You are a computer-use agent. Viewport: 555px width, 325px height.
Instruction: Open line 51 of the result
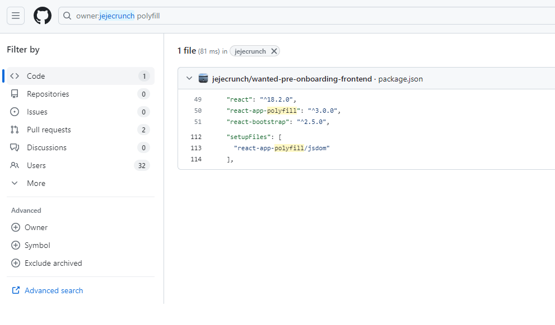tap(198, 122)
